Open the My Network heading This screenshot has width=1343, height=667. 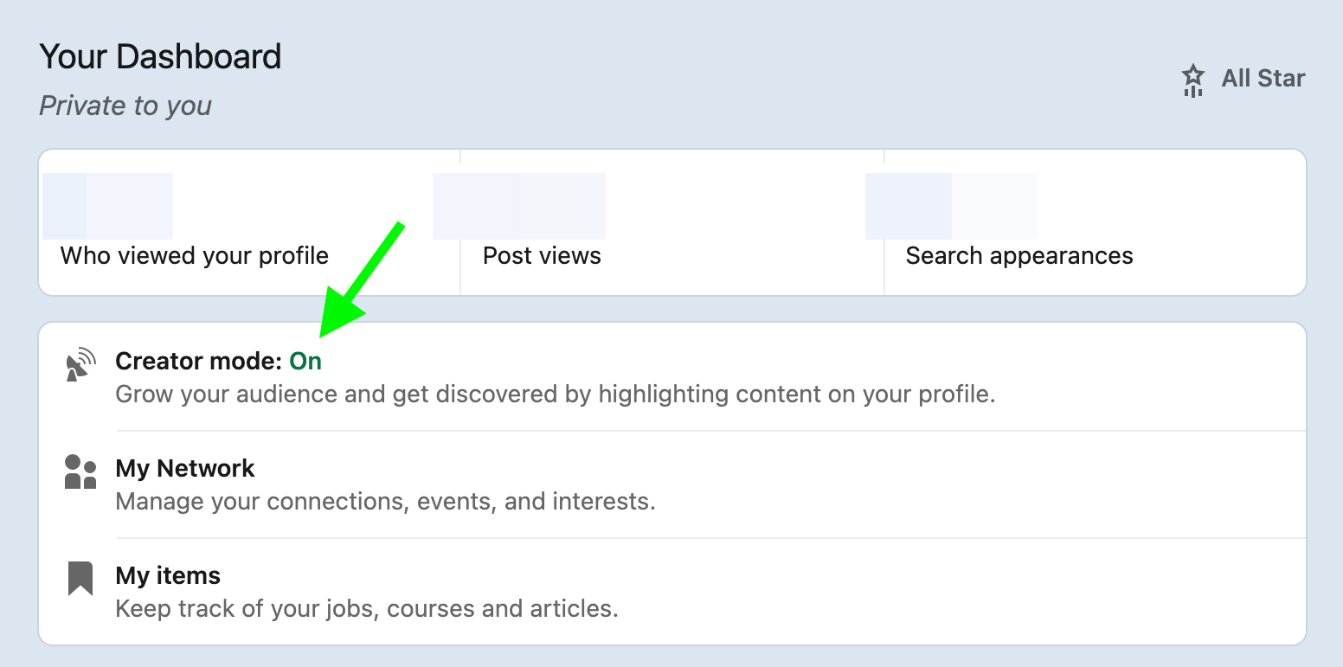[x=185, y=469]
